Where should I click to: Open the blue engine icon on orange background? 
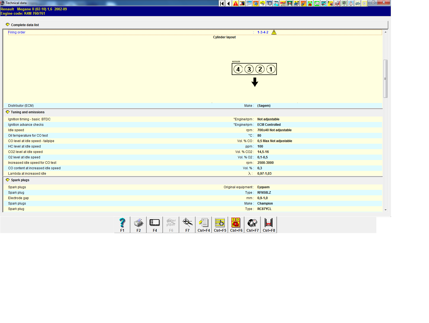256,3
